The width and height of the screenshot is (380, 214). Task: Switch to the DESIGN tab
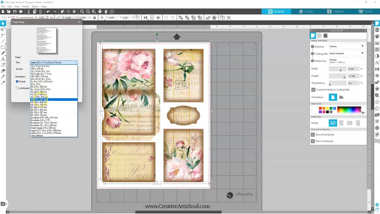tap(276, 11)
